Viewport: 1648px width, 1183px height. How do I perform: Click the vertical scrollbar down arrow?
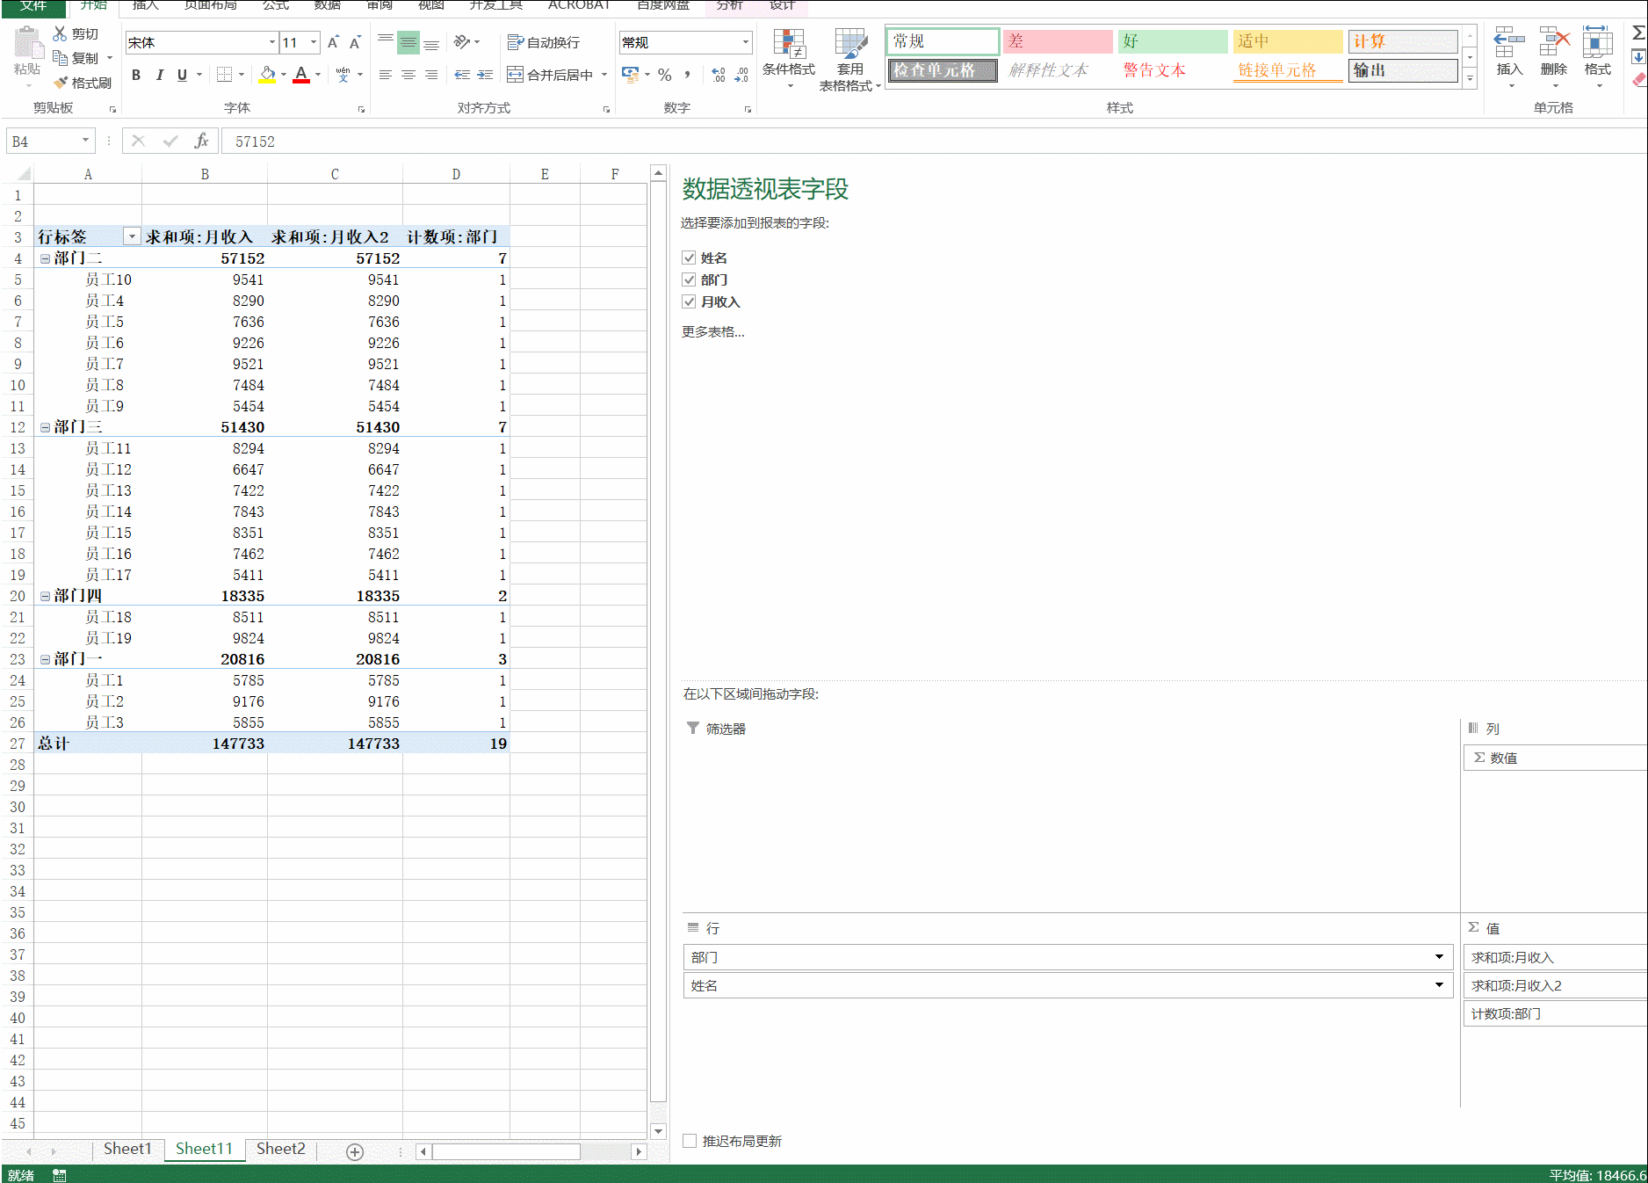tap(658, 1131)
